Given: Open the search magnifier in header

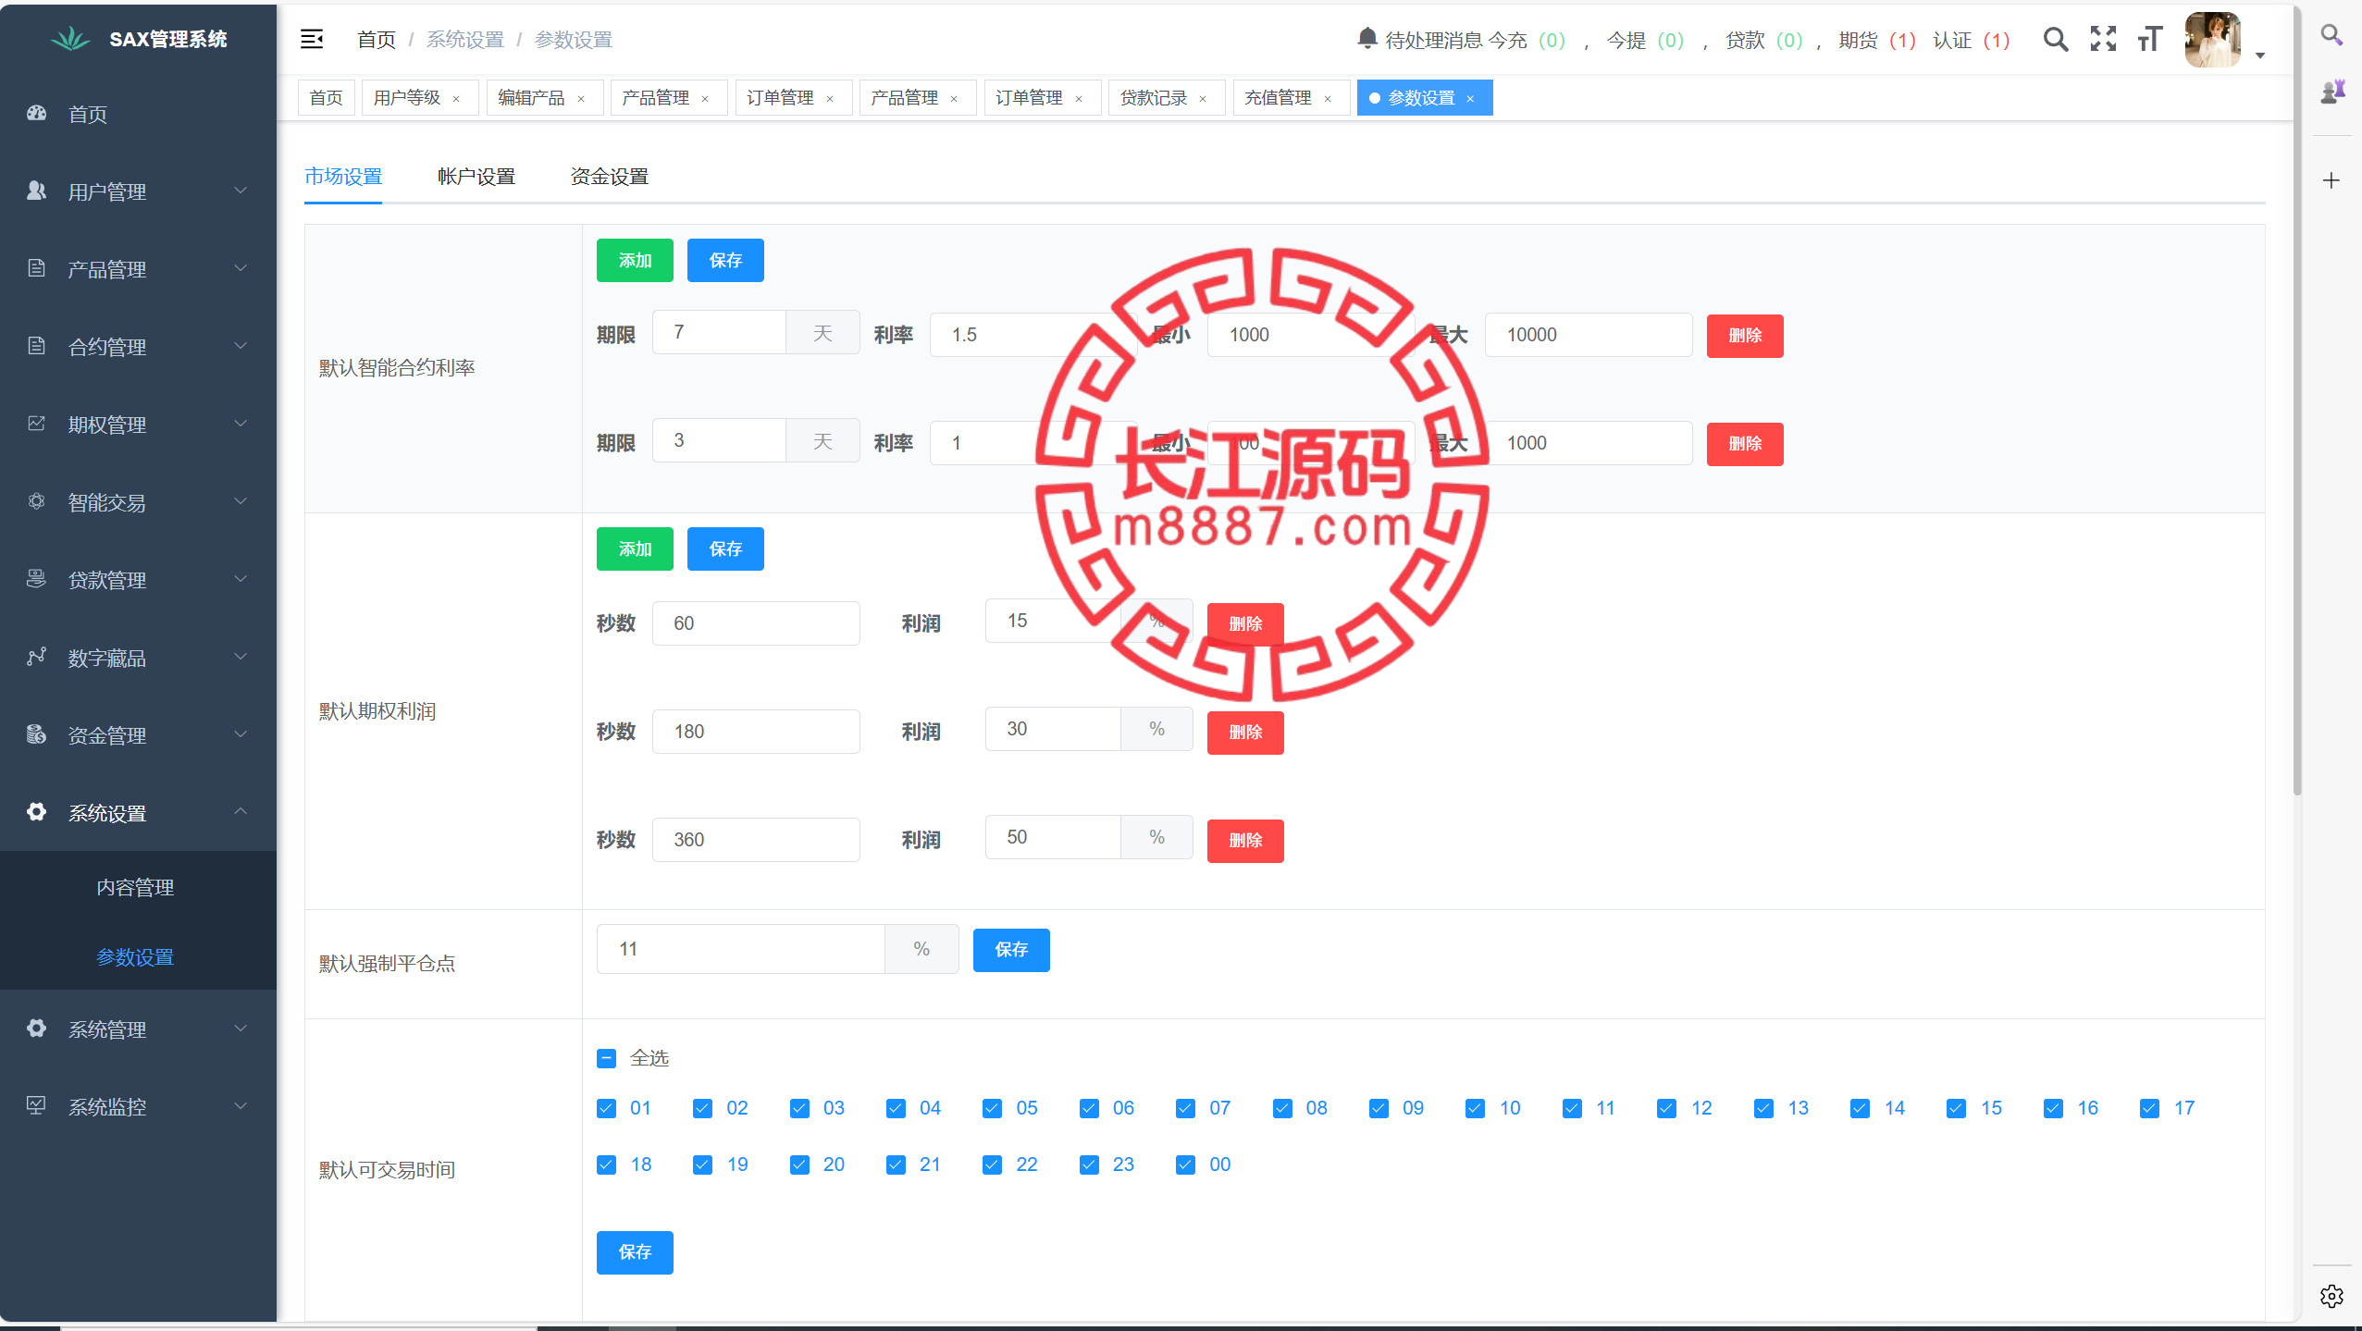Looking at the screenshot, I should click(2055, 39).
